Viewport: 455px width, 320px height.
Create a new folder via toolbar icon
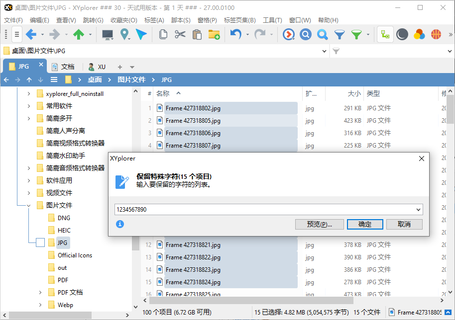pyautogui.click(x=214, y=34)
